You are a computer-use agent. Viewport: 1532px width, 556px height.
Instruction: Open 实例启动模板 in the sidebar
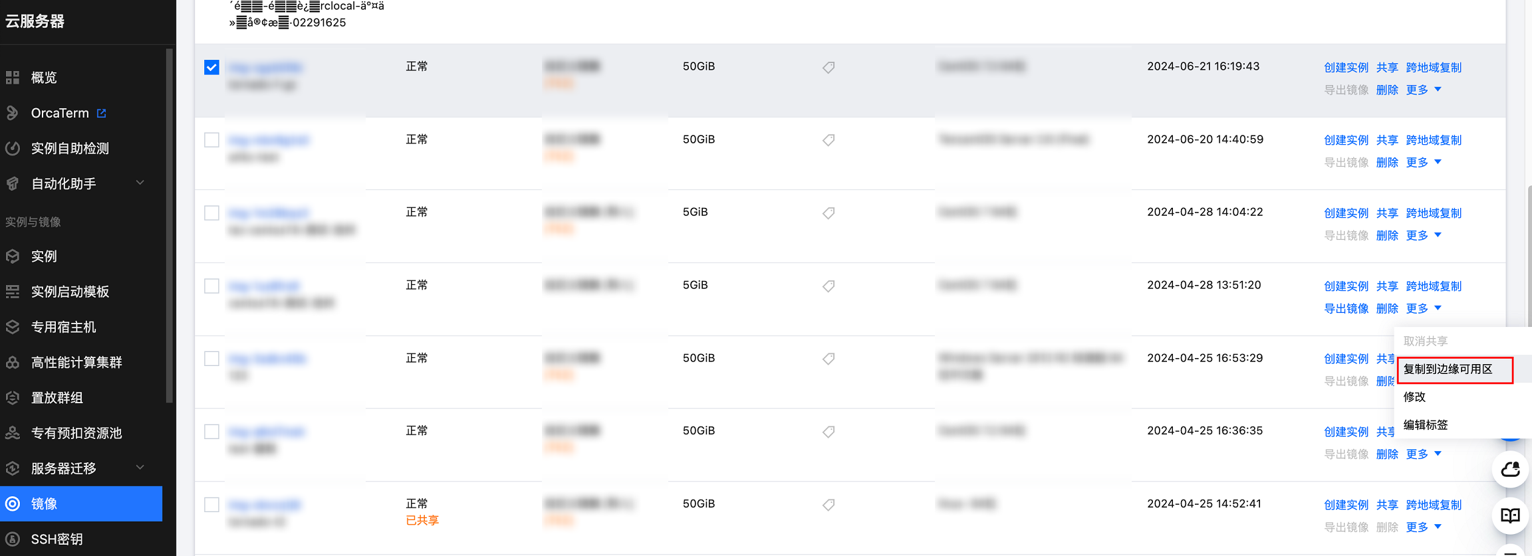point(70,292)
